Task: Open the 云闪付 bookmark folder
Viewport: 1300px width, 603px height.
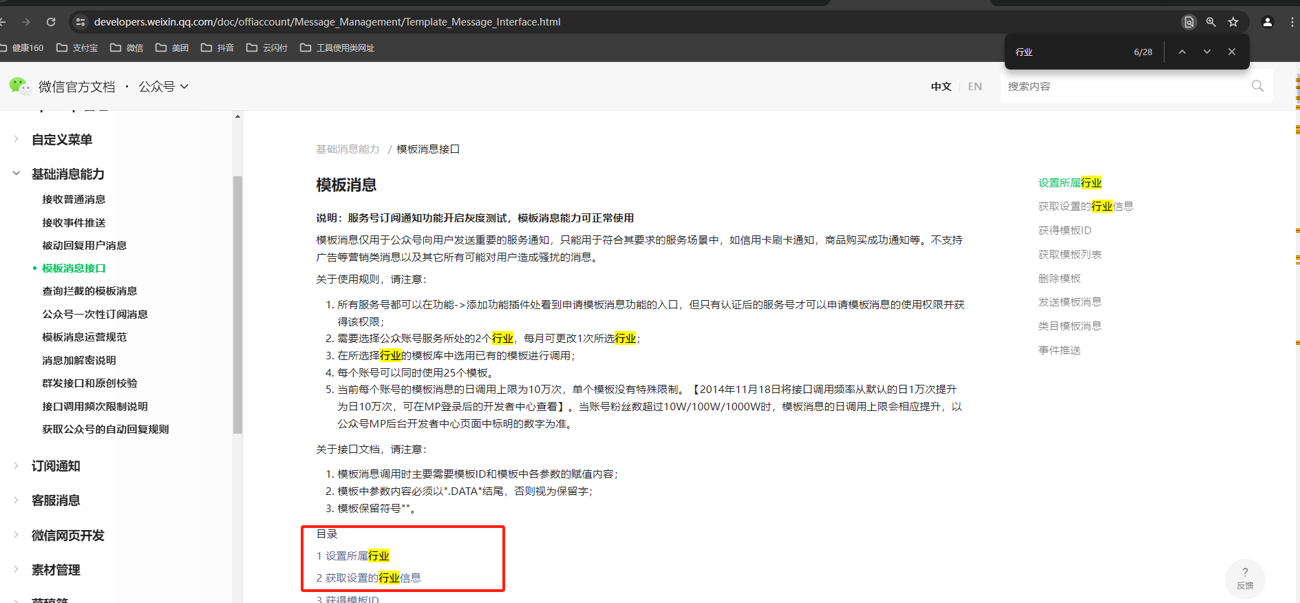Action: [267, 48]
